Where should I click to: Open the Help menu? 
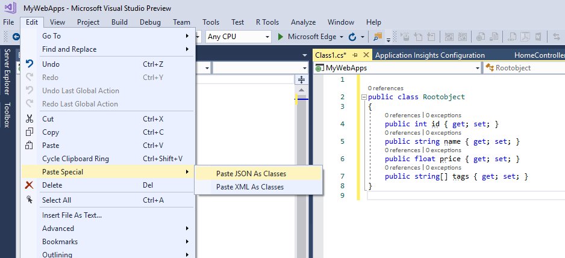pyautogui.click(x=373, y=22)
